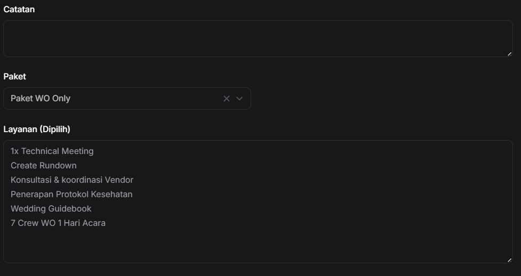The width and height of the screenshot is (521, 276).
Task: Grab the Layanan textarea resize handle
Action: coord(509,260)
